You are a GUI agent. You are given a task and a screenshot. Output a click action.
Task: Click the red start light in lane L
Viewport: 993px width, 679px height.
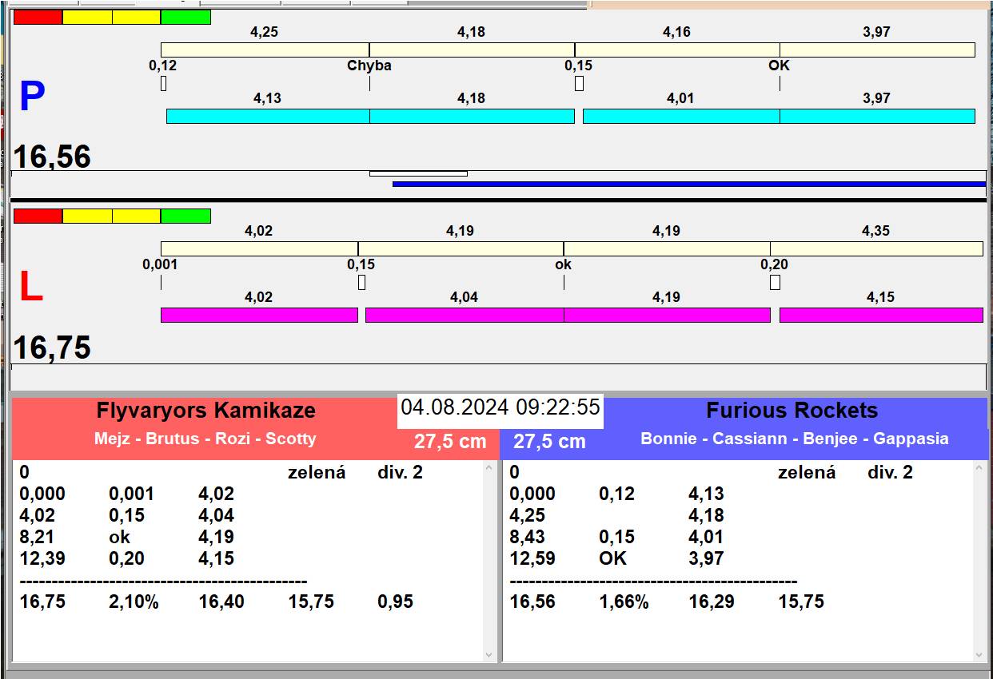(38, 216)
